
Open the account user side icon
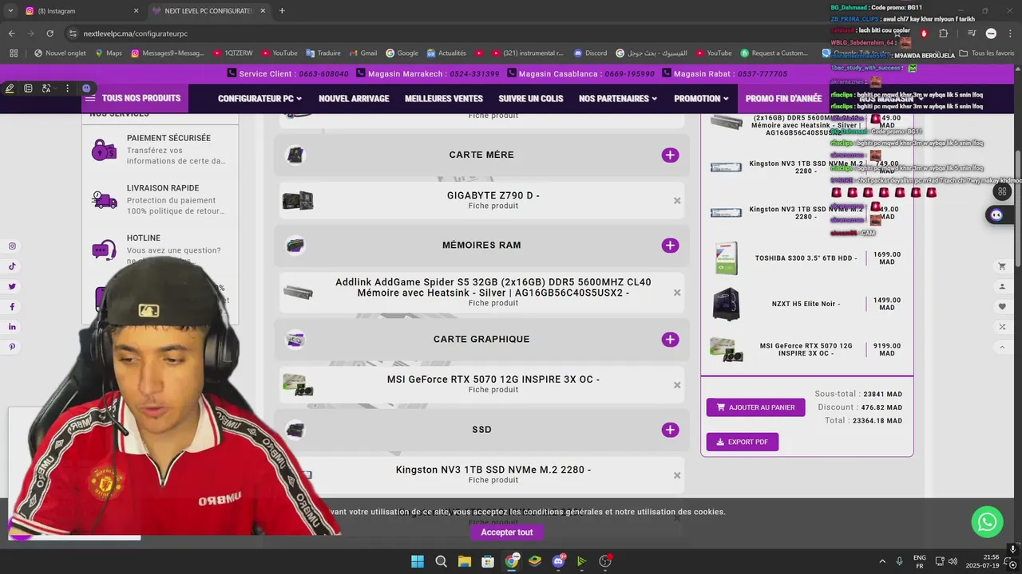1002,286
